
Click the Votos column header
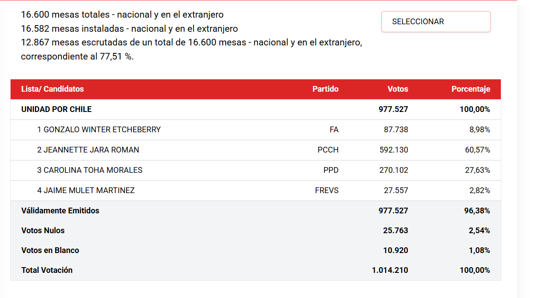(398, 89)
